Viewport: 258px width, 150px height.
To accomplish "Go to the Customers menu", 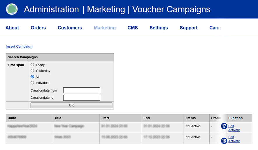I will tap(70, 28).
